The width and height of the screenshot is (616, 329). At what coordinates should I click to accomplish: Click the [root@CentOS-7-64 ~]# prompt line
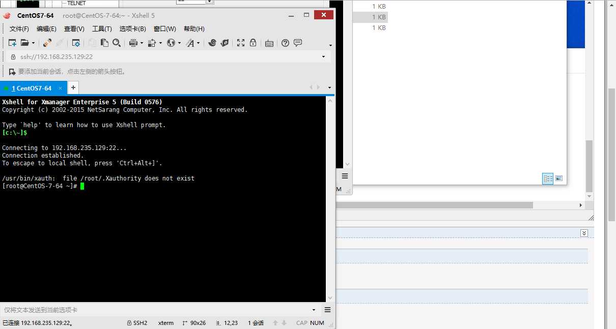click(x=40, y=186)
